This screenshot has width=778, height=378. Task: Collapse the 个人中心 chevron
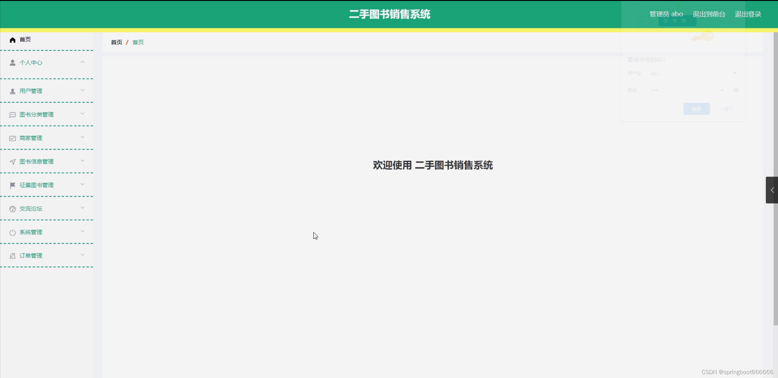(x=82, y=62)
